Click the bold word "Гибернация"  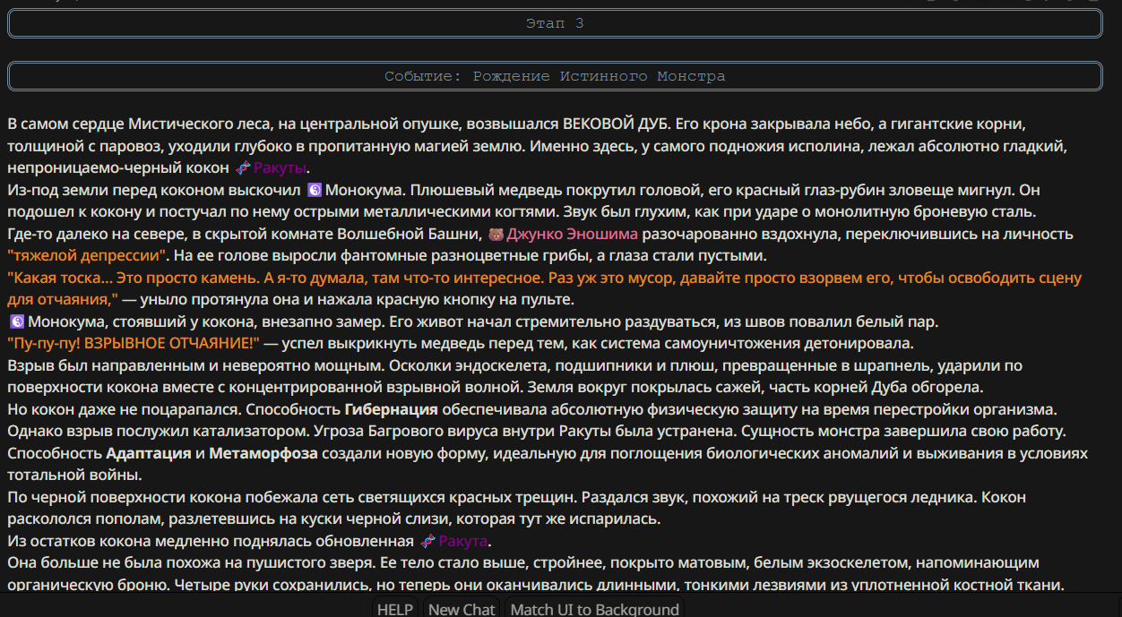[391, 409]
